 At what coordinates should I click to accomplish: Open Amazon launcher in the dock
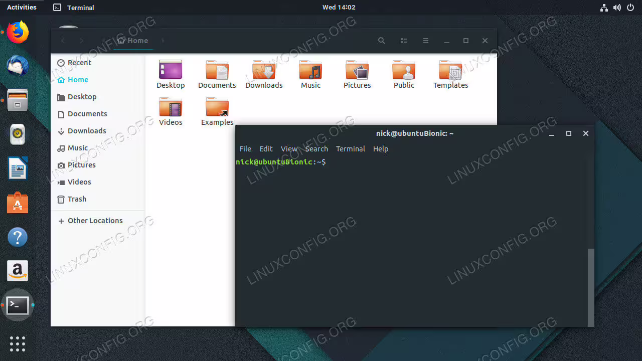coord(18,271)
